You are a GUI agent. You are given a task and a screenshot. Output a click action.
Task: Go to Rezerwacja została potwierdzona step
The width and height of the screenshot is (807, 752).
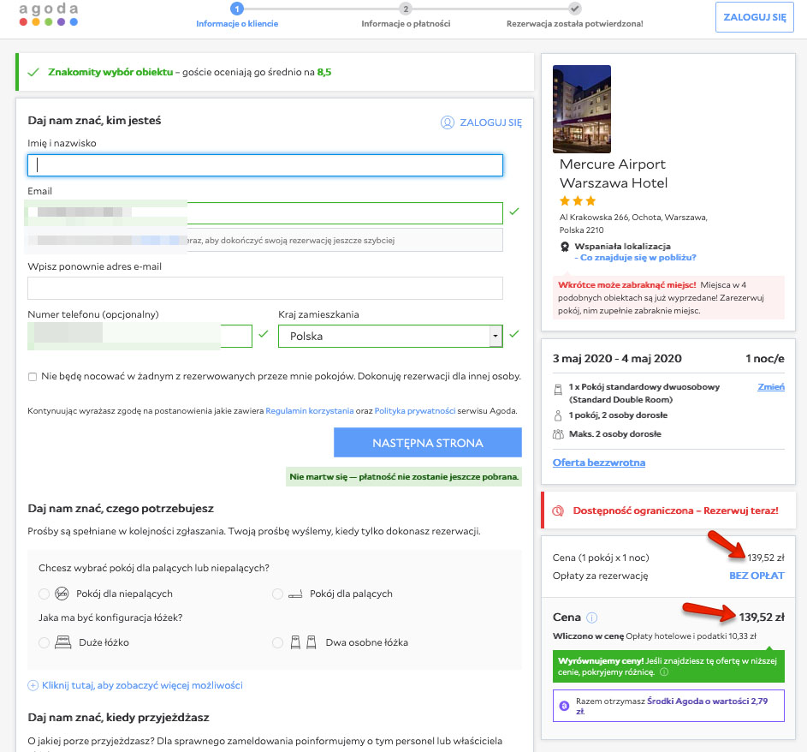pyautogui.click(x=575, y=24)
